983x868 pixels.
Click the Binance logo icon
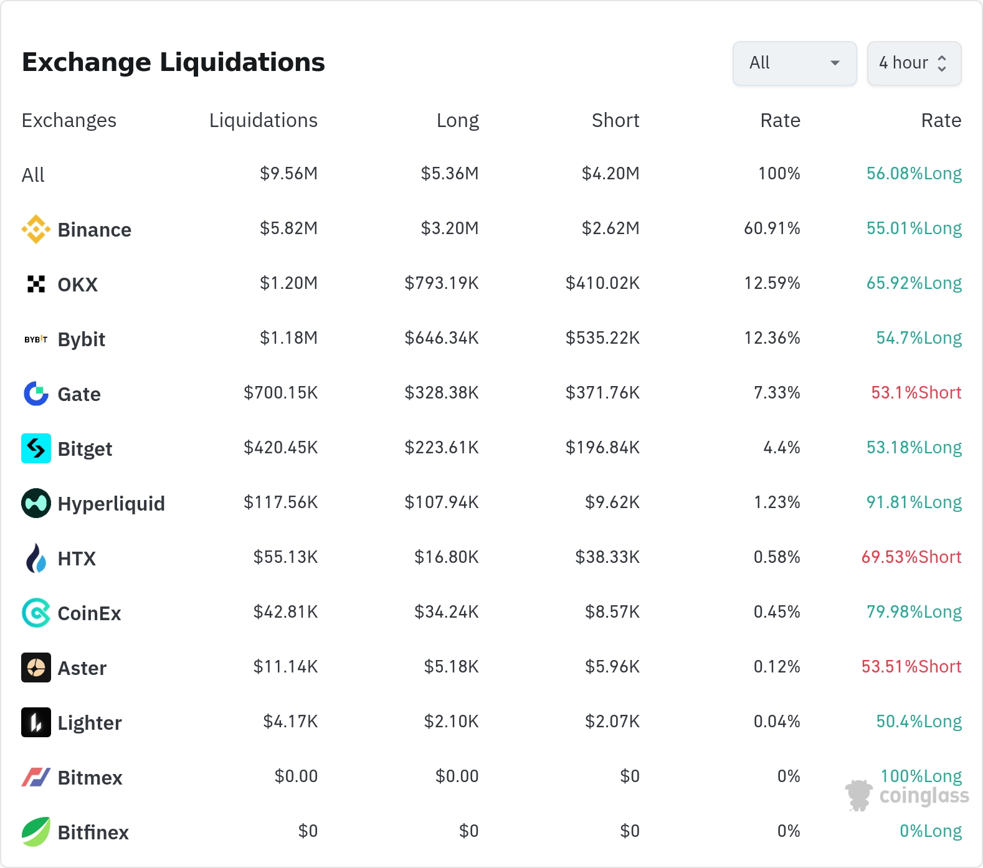tap(36, 229)
